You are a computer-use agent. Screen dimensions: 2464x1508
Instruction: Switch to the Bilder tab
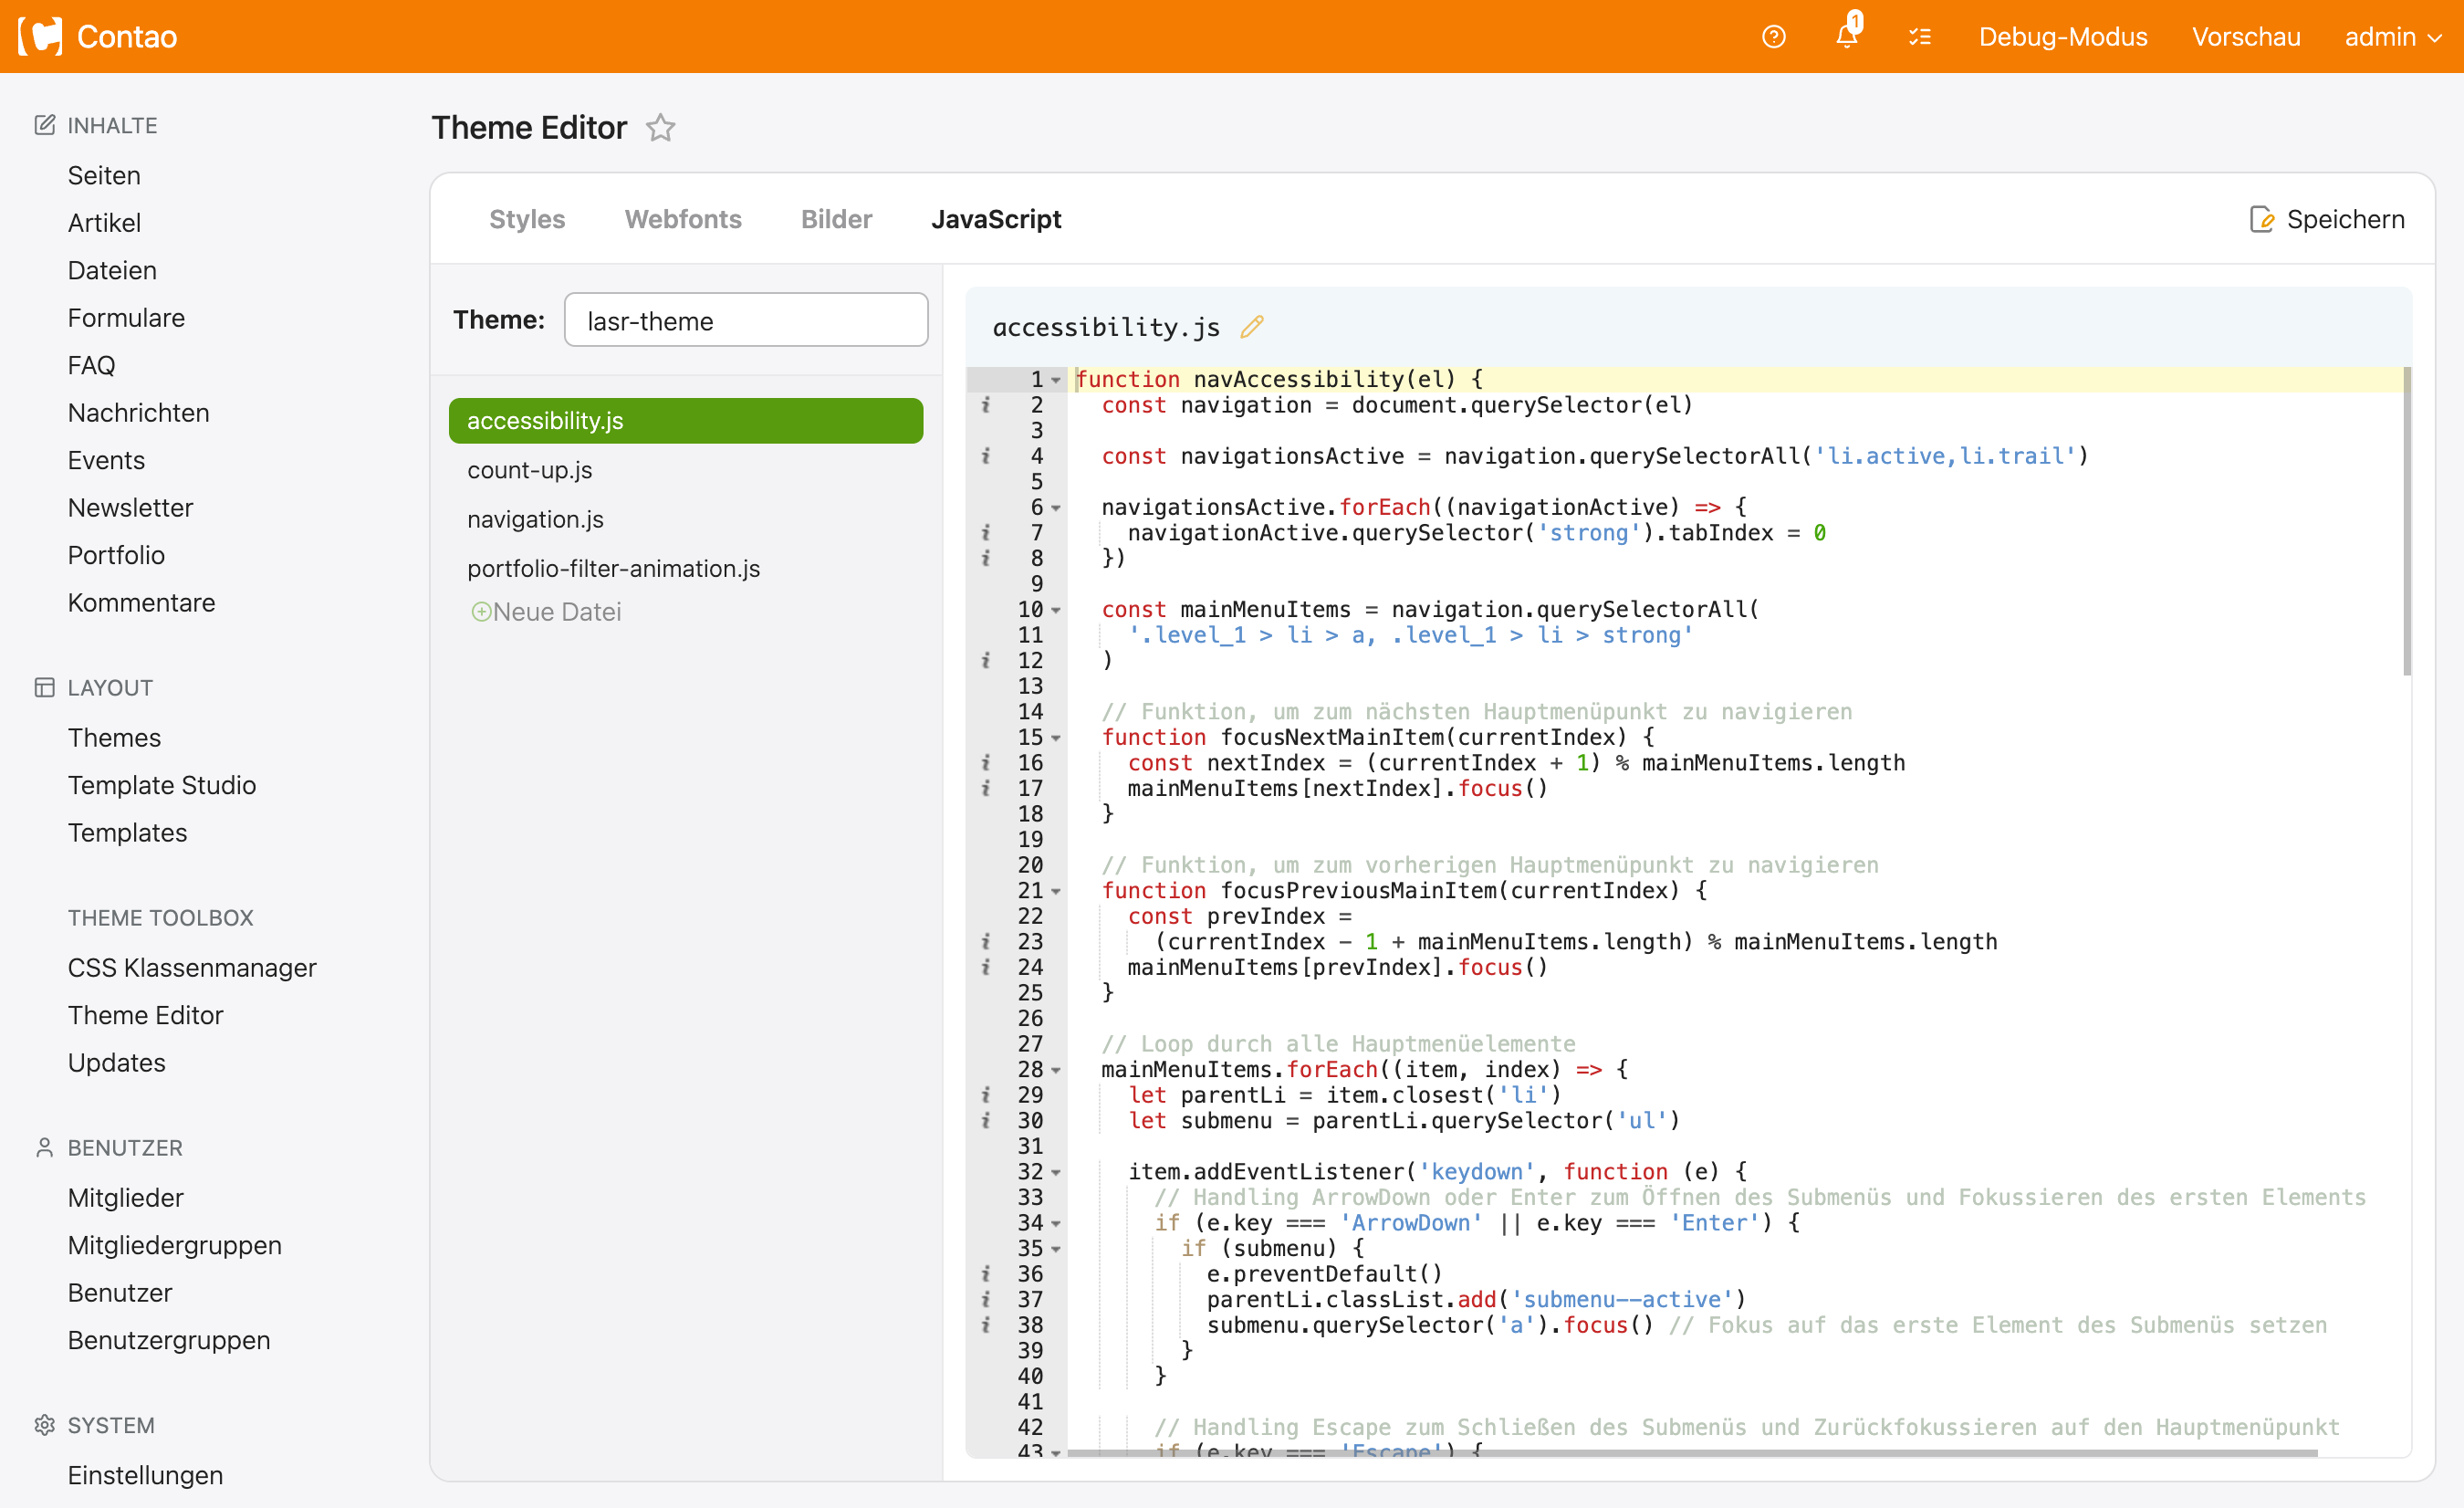pyautogui.click(x=836, y=219)
